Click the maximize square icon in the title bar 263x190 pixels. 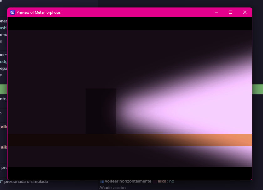(230, 12)
